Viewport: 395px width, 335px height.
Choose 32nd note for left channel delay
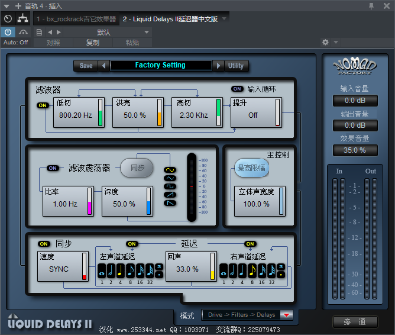click(150, 270)
